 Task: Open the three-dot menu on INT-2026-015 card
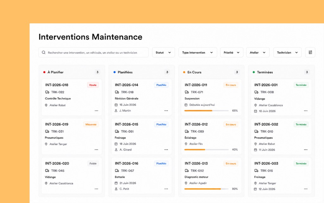pos(166,150)
